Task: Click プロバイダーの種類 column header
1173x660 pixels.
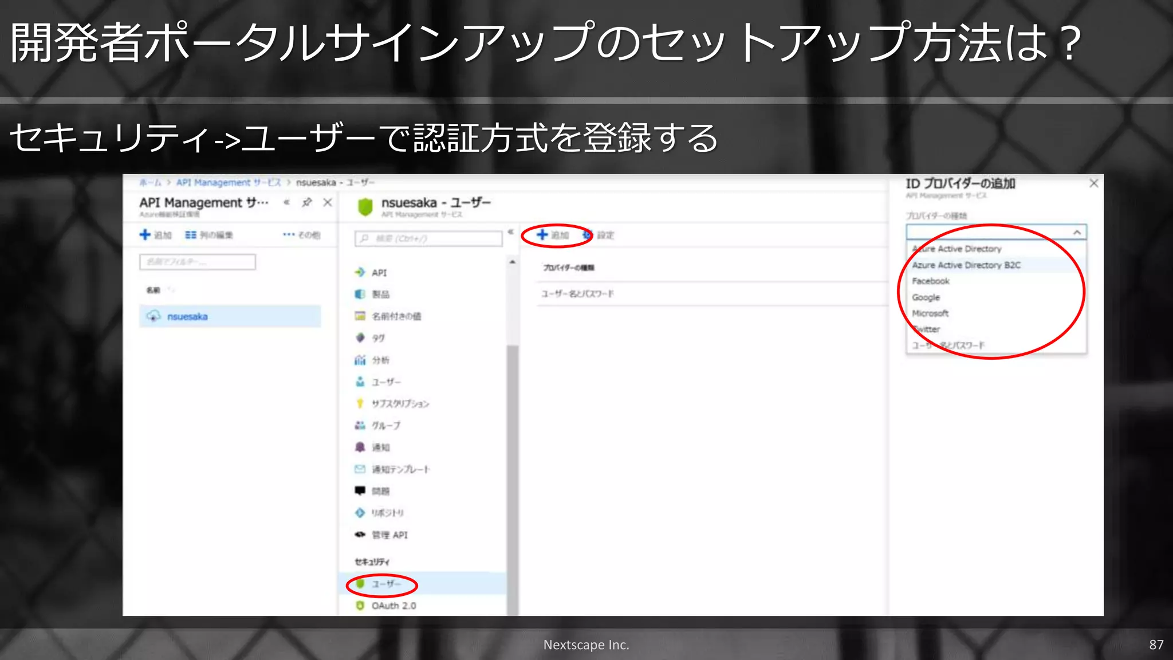Action: point(568,268)
